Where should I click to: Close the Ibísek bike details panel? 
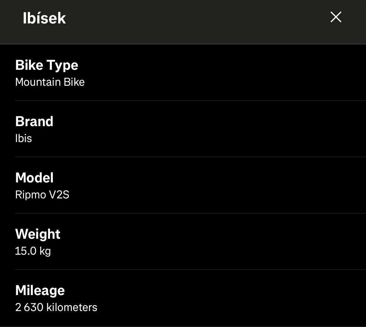click(x=336, y=17)
